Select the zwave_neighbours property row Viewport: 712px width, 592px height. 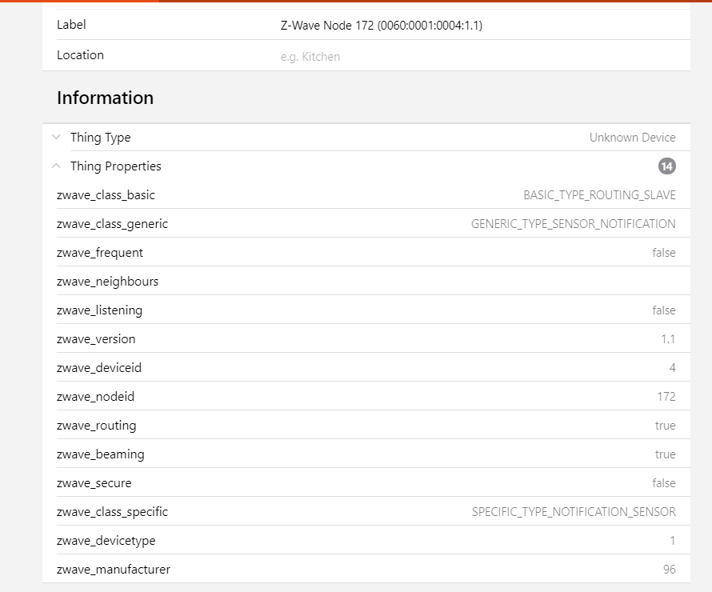[366, 282]
